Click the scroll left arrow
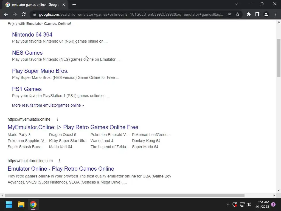Screen dimensions: 281x211 point(2,195)
